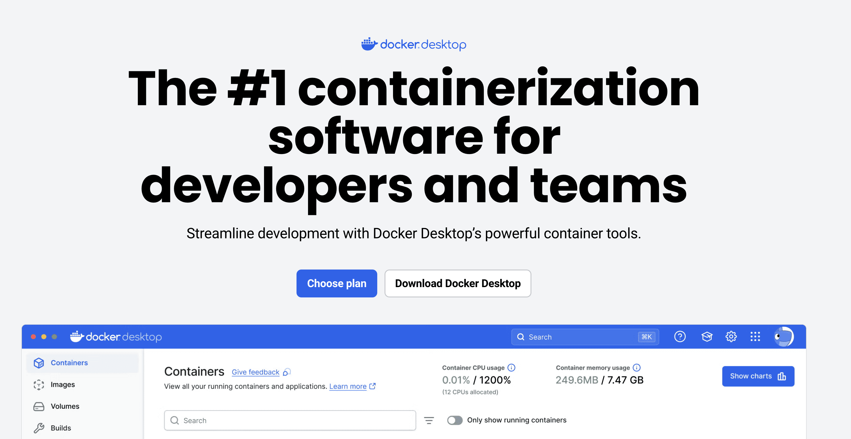851x439 pixels.
Task: Click inside the containers Search field
Action: point(290,420)
